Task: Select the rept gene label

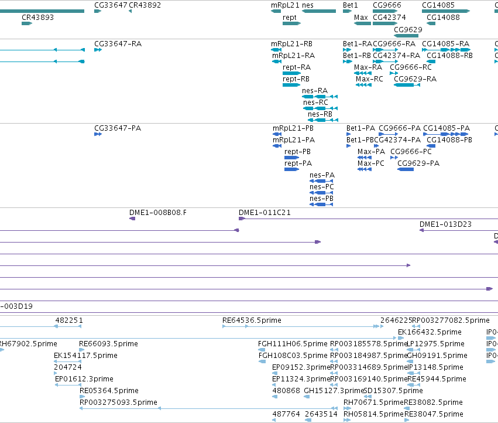Action: [x=289, y=18]
